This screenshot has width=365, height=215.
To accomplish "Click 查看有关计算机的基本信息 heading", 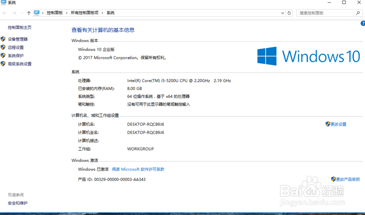I will (103, 30).
